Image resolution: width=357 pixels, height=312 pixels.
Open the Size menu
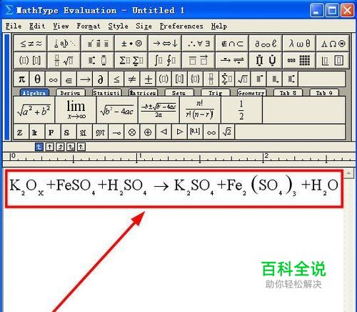tap(144, 26)
